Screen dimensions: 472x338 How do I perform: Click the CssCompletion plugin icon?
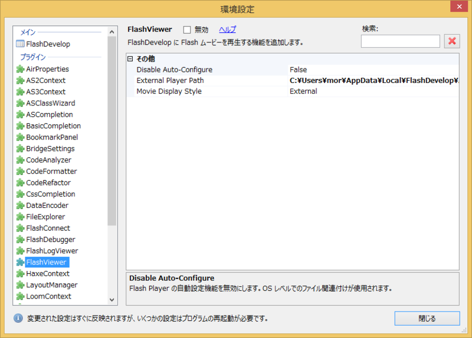point(20,194)
